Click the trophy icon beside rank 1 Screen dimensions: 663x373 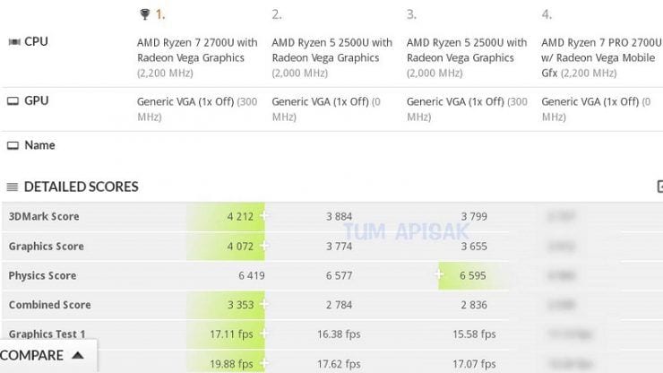144,15
